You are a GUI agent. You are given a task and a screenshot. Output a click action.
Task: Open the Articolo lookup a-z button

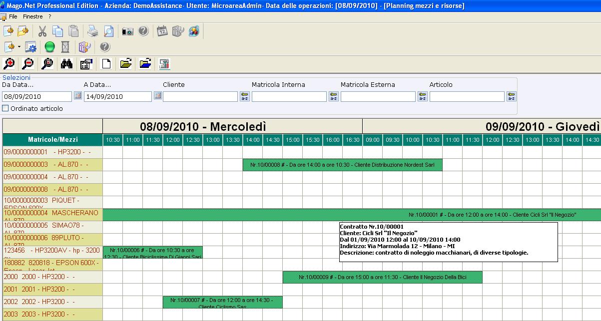(511, 96)
